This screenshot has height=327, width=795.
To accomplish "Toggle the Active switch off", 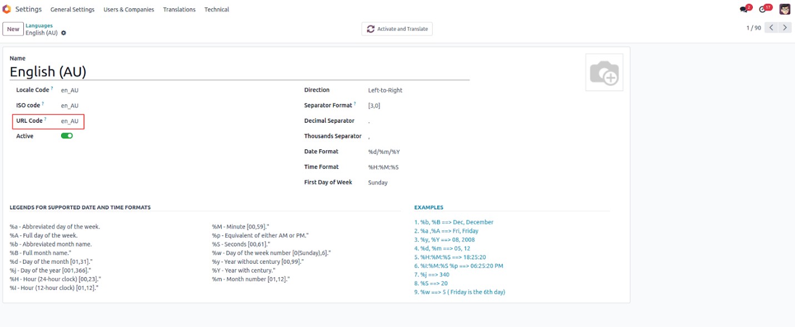I will 67,136.
